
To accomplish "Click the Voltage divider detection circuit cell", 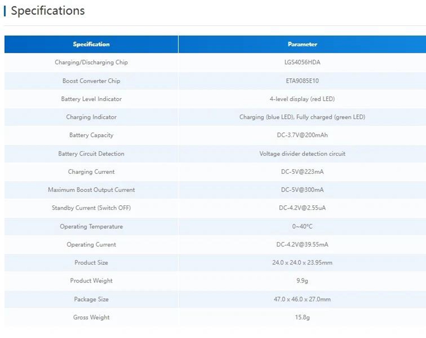I will tap(302, 154).
